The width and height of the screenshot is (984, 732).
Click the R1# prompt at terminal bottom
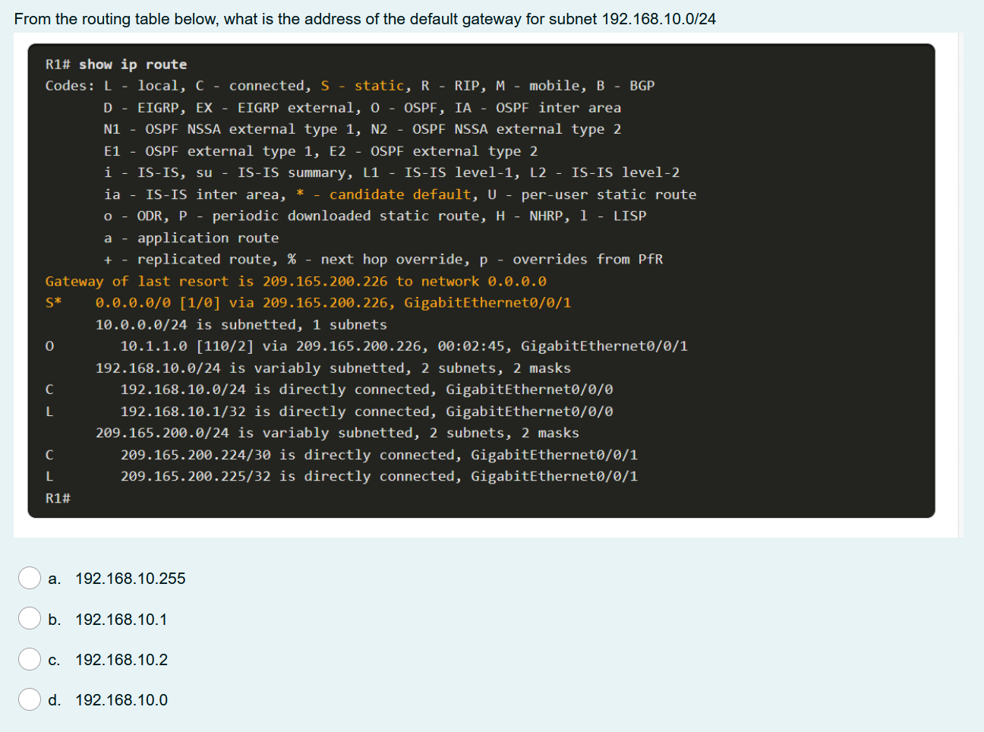(57, 498)
